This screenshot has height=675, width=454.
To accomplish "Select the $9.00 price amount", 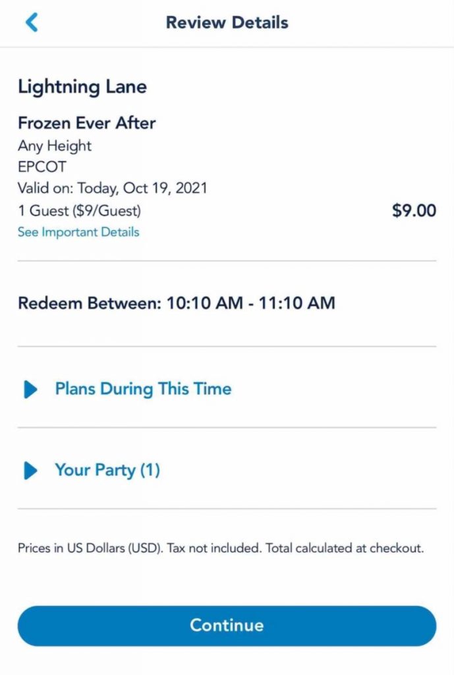I will pos(414,210).
